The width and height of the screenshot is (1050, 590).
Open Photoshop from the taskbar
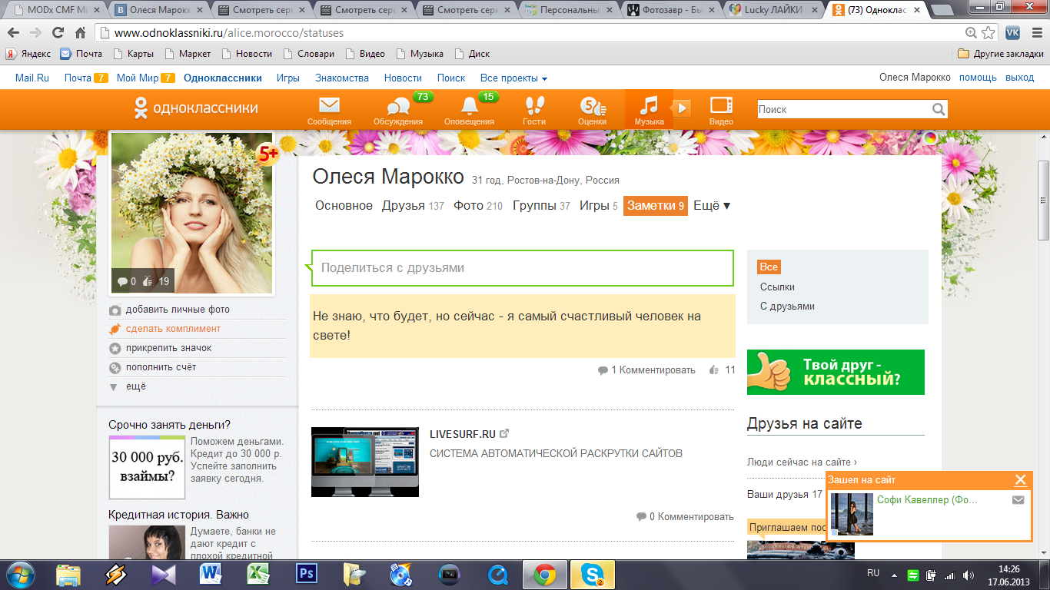coord(307,574)
